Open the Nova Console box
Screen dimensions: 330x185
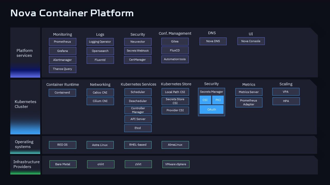(x=251, y=41)
